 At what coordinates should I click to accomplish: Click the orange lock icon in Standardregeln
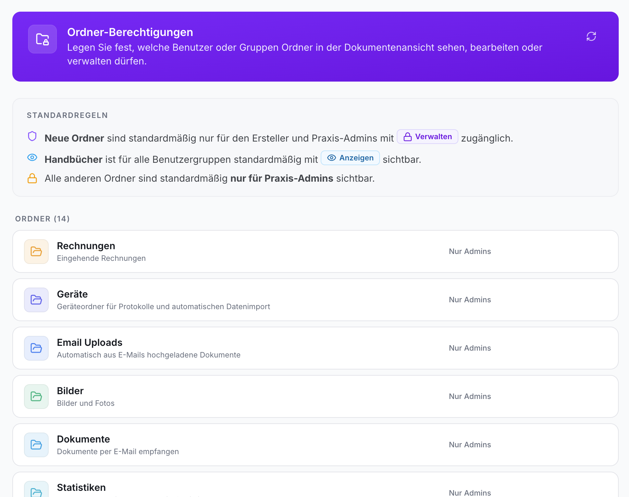coord(32,178)
